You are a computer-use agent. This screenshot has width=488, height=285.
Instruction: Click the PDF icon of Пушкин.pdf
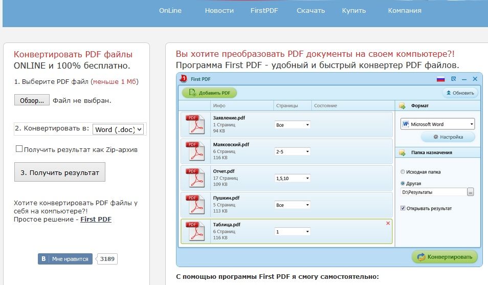(195, 205)
